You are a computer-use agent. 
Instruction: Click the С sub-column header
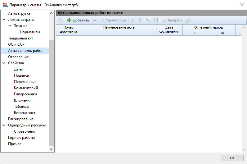(196, 33)
